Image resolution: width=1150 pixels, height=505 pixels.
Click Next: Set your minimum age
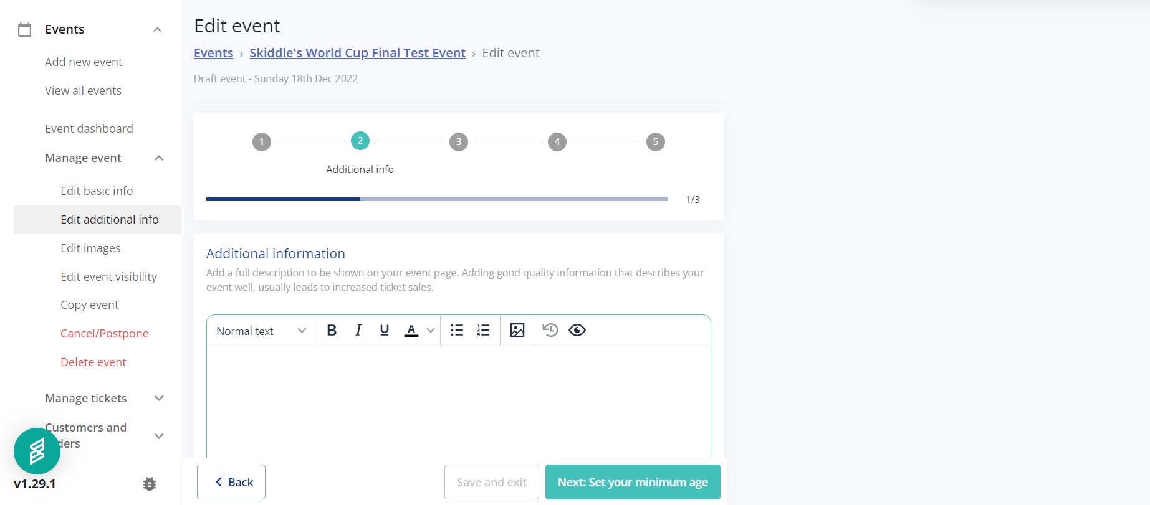point(633,482)
